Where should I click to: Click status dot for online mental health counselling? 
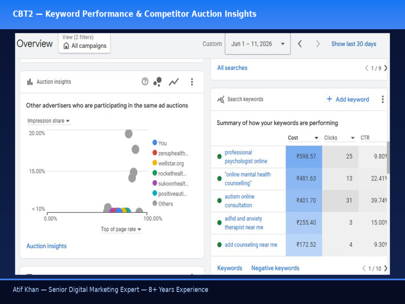tap(219, 178)
